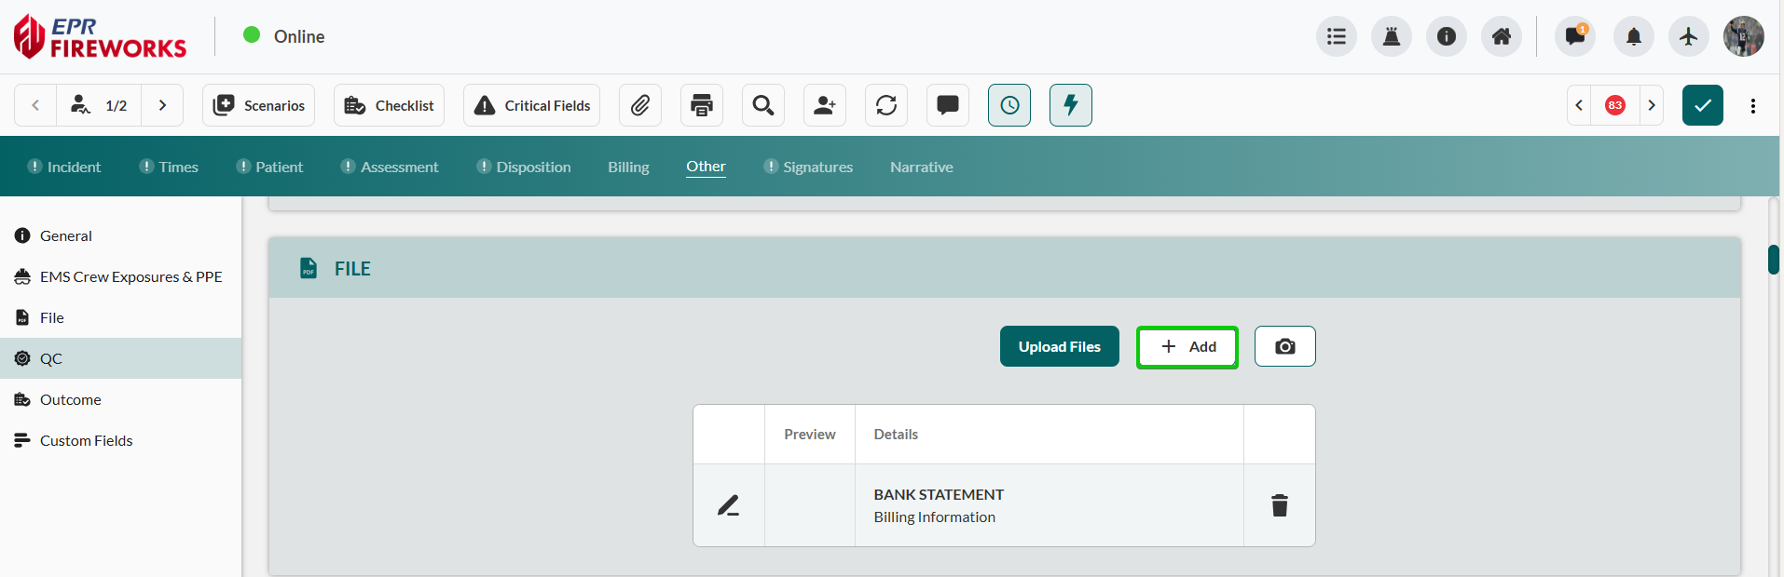Screen dimensions: 1784x577
Task: Open the search magnifier tool
Action: (x=763, y=105)
